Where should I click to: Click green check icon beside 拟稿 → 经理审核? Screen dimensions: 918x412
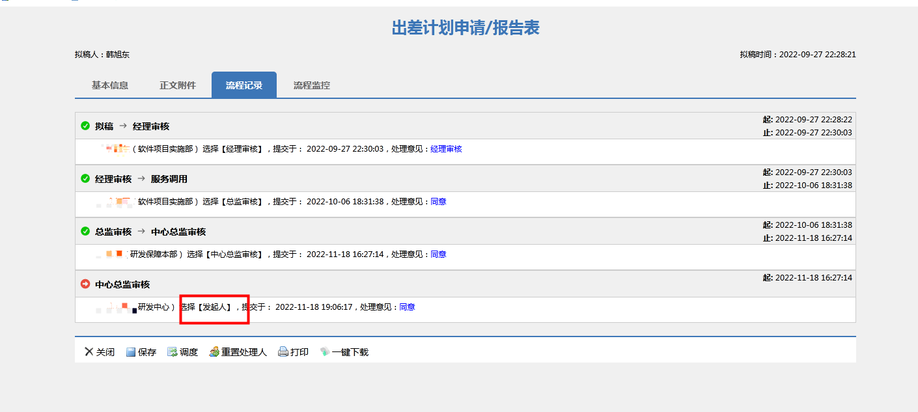pos(85,126)
